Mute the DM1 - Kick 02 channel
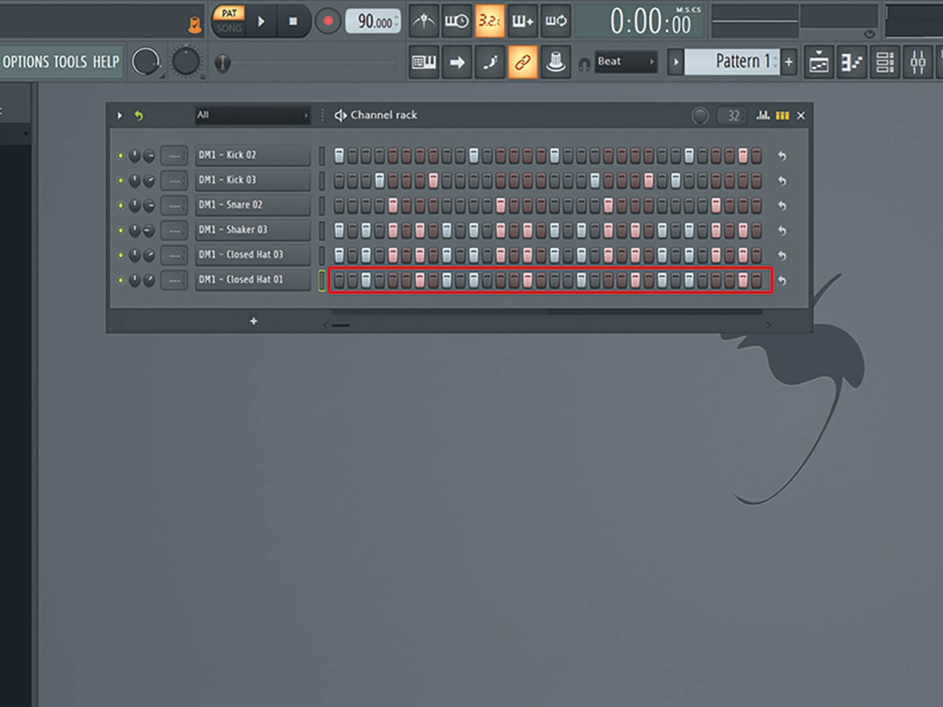 (120, 155)
